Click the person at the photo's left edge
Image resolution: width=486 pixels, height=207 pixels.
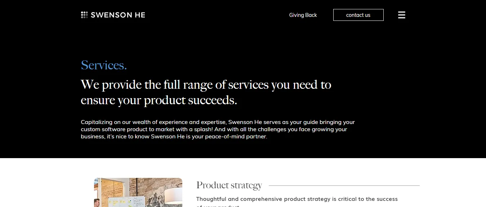pyautogui.click(x=97, y=202)
